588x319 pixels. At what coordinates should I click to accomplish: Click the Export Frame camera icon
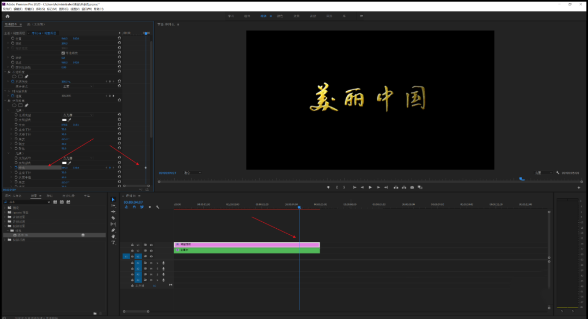click(412, 187)
